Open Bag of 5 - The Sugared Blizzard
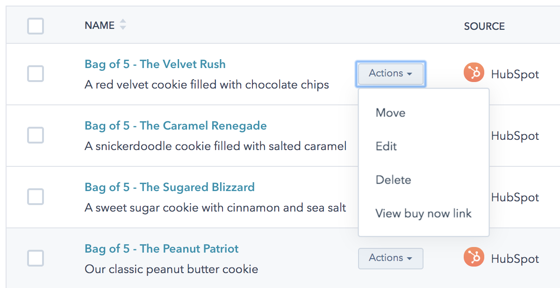The width and height of the screenshot is (560, 288). 169,187
